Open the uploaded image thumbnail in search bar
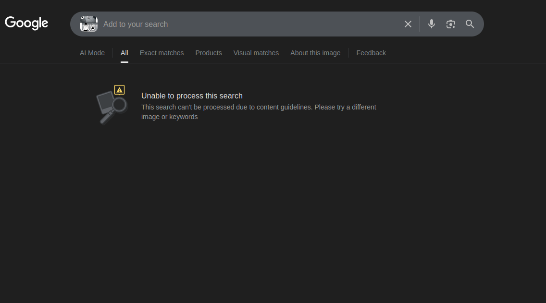The height and width of the screenshot is (303, 546). click(x=89, y=24)
